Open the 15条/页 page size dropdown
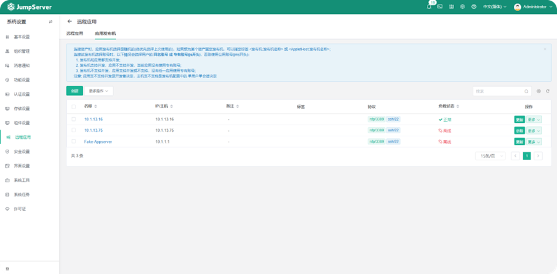The height and width of the screenshot is (274, 557). 490,156
